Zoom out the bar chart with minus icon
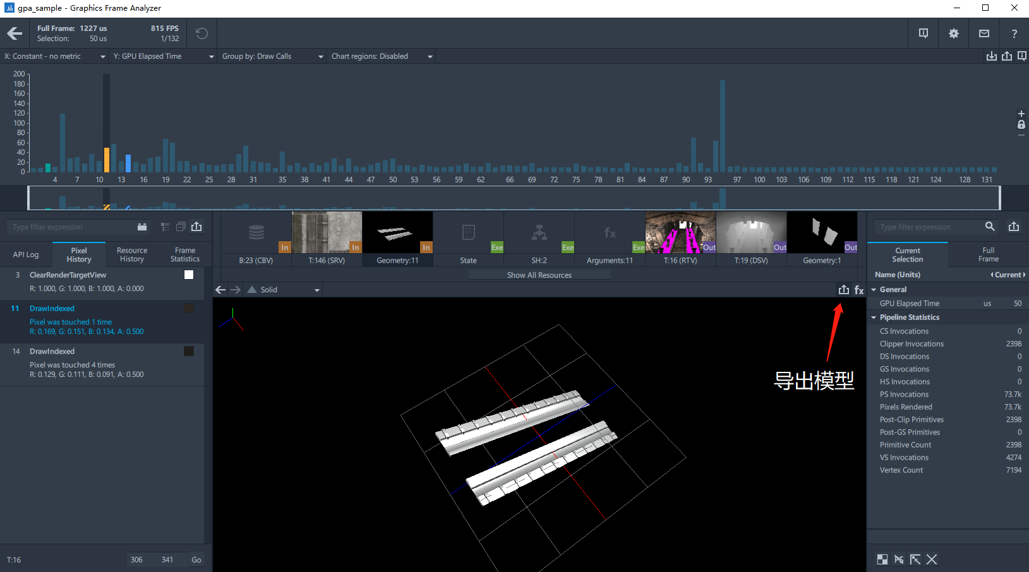The height and width of the screenshot is (572, 1029). tap(1021, 135)
